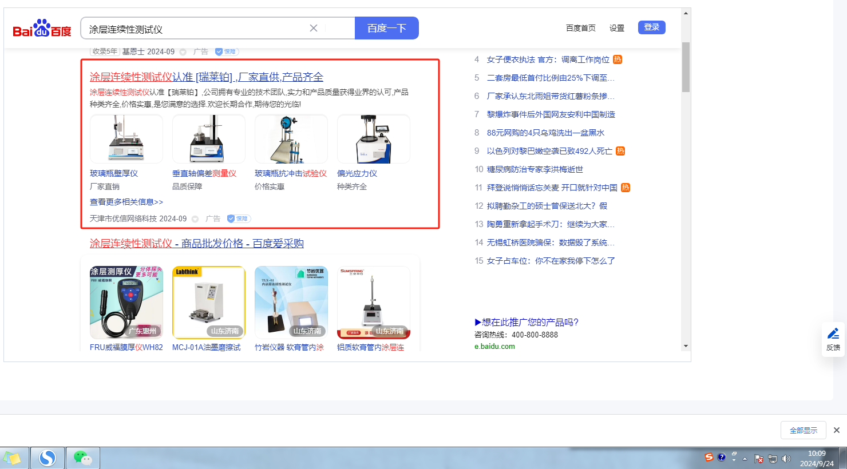This screenshot has width=847, height=469.
Task: Open hot search 黎爆炸事件后外国网友安利中国制造
Action: (x=551, y=114)
